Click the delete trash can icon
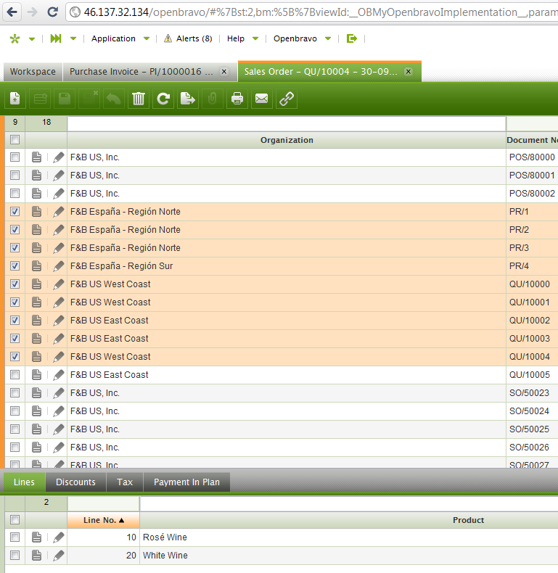The image size is (558, 573). click(138, 99)
